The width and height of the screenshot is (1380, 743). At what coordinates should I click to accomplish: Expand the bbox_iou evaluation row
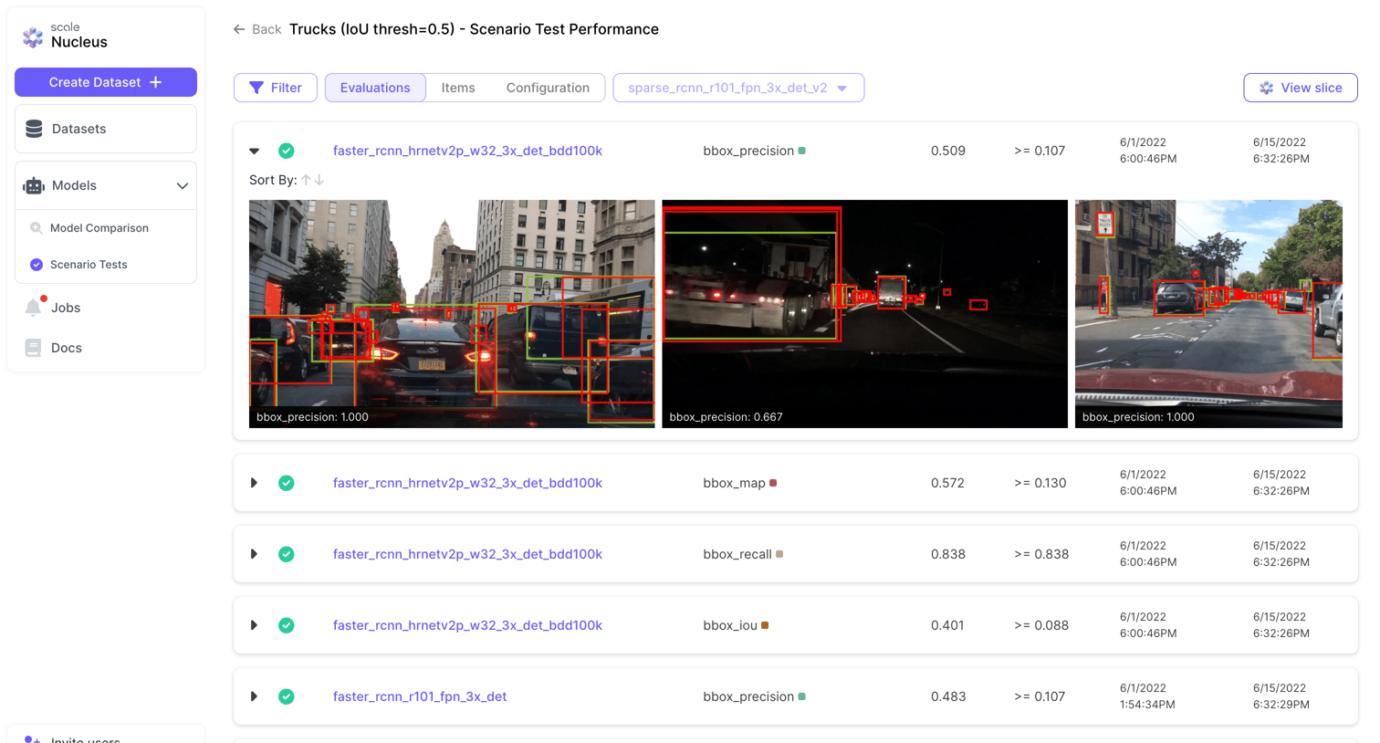[255, 625]
